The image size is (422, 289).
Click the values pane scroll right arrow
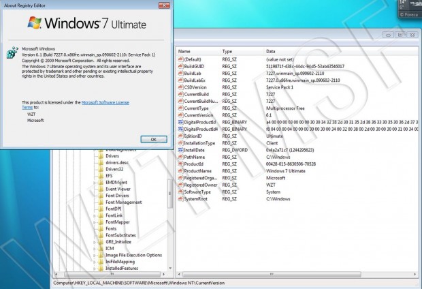pyautogui.click(x=415, y=274)
